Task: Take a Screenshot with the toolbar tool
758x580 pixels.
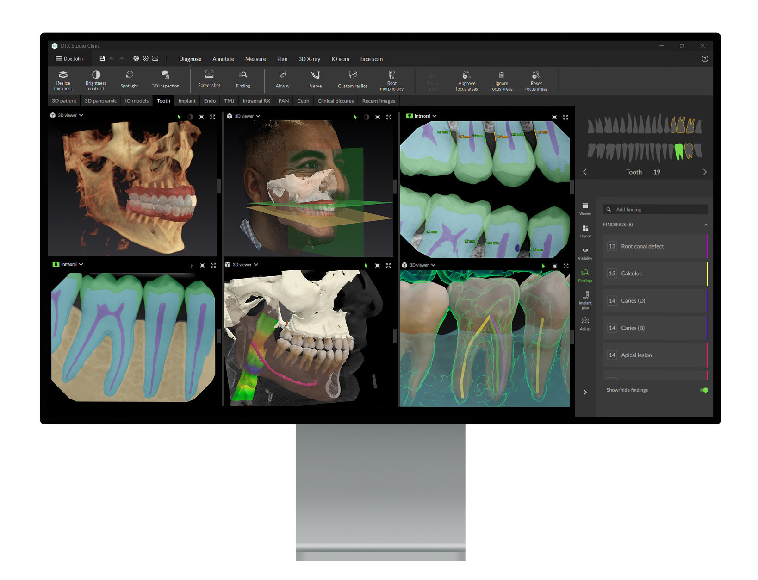Action: point(209,80)
